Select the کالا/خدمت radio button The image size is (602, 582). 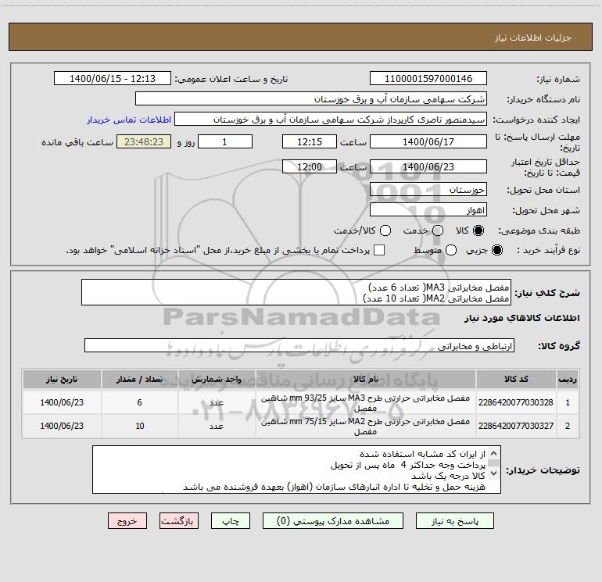click(385, 230)
